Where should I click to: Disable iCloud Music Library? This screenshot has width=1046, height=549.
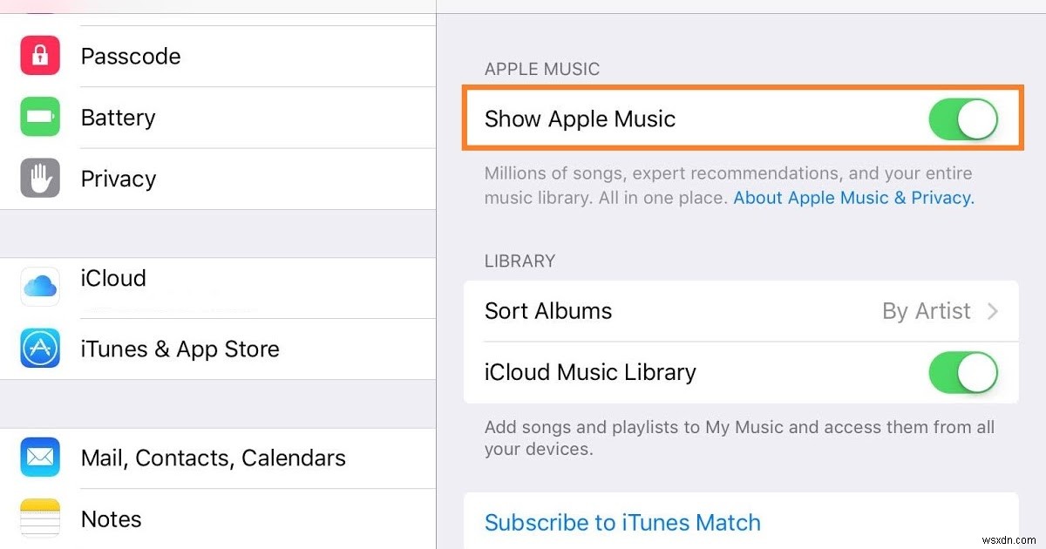tap(962, 372)
